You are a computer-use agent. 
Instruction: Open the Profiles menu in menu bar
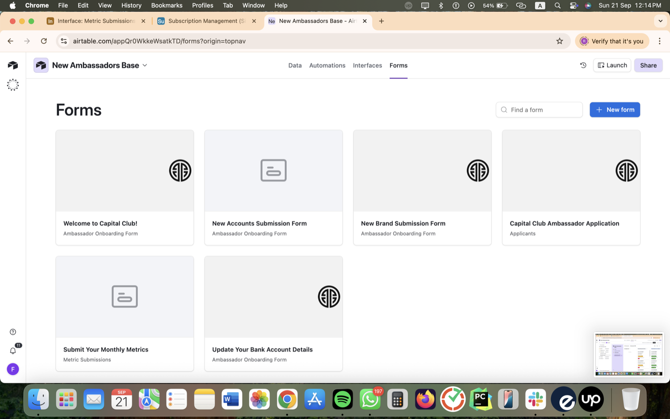point(202,5)
